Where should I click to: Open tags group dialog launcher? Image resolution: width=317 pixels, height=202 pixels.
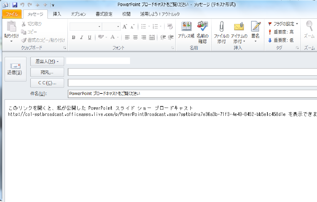pos(297,48)
